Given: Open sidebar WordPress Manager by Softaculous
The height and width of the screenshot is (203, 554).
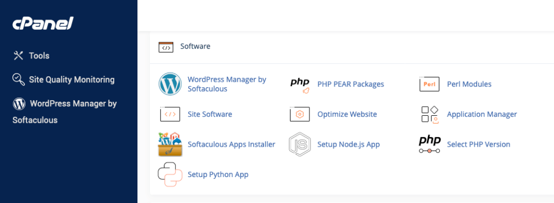Looking at the screenshot, I should pos(65,112).
